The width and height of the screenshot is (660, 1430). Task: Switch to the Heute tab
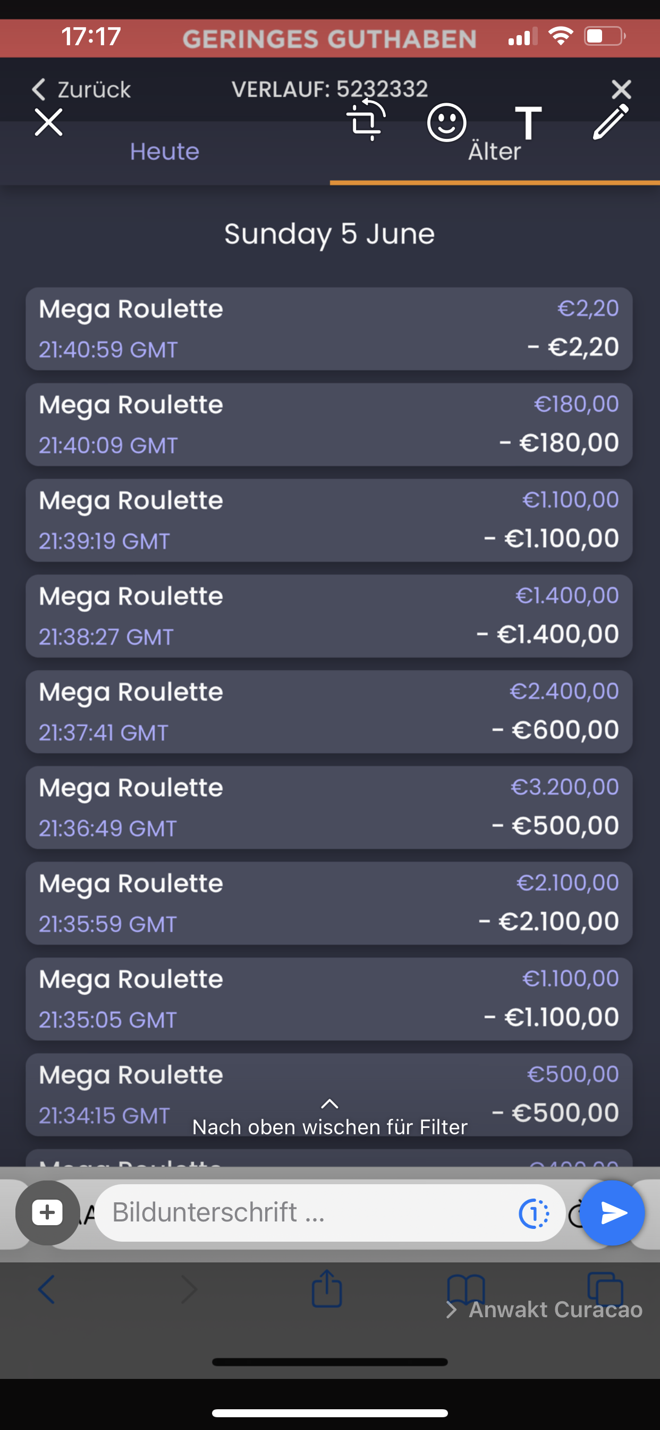(x=165, y=152)
